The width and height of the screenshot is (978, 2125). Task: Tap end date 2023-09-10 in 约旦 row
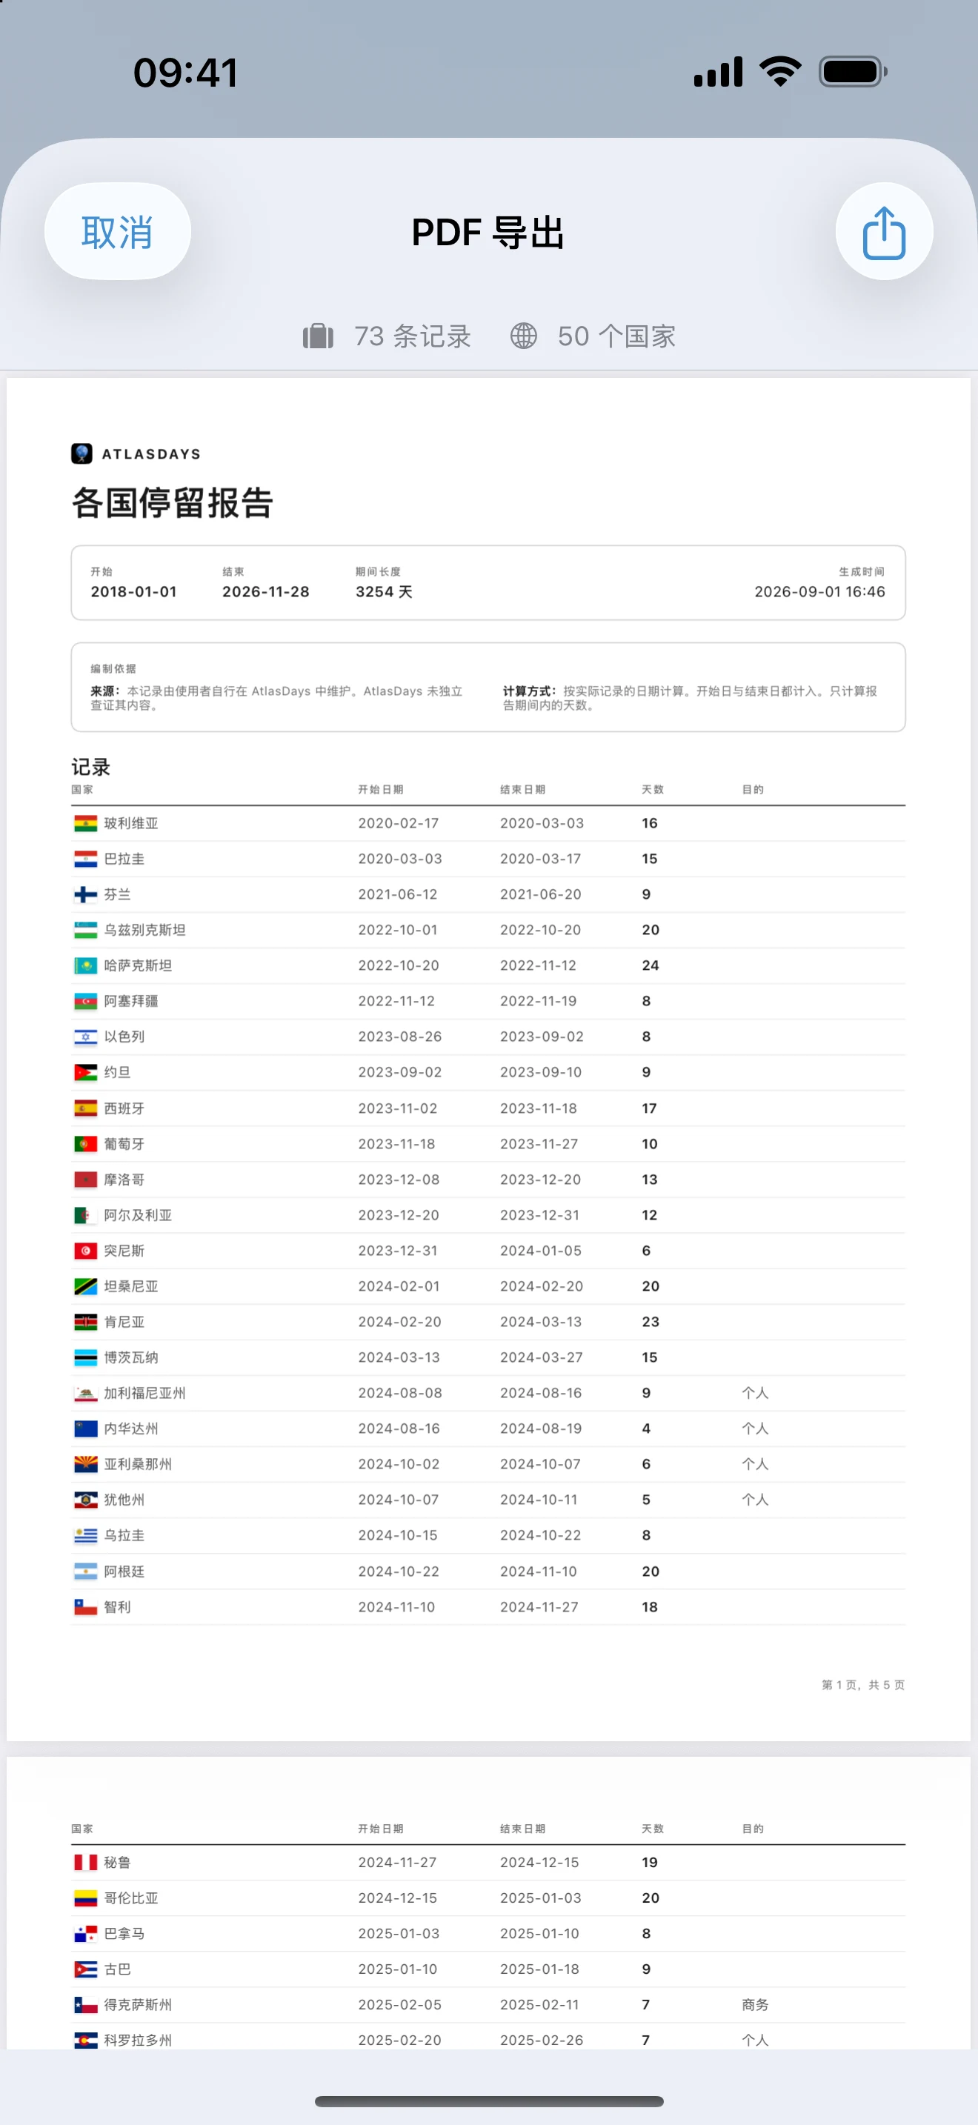[541, 1072]
